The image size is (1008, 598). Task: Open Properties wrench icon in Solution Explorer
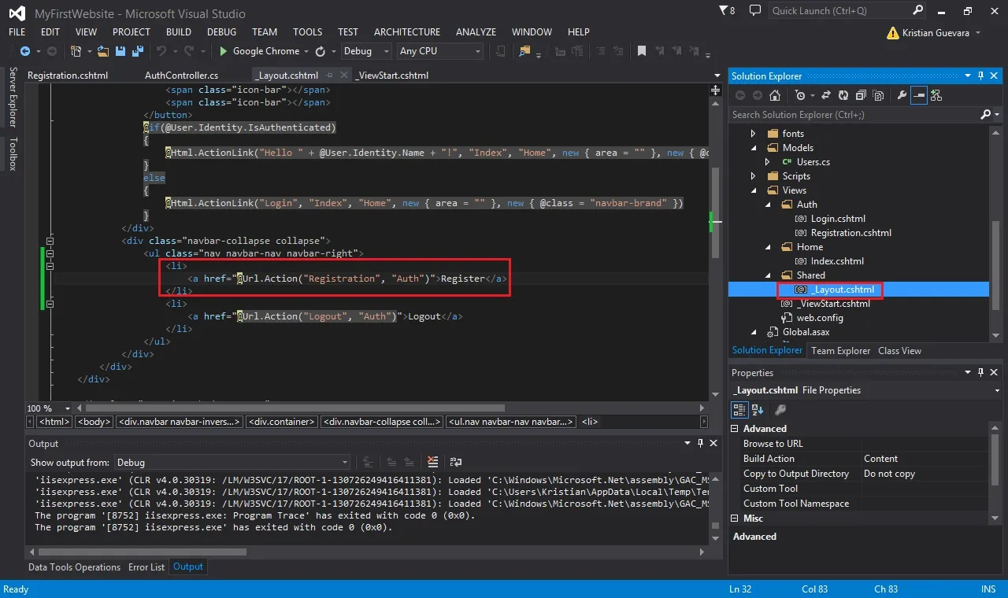pos(902,95)
